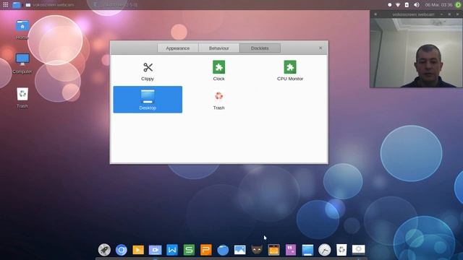Switch to the Appearance tab
Screen dimensions: 463x260
(178, 48)
